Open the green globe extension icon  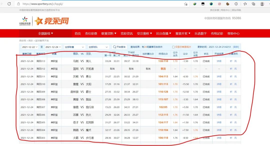point(194,4)
